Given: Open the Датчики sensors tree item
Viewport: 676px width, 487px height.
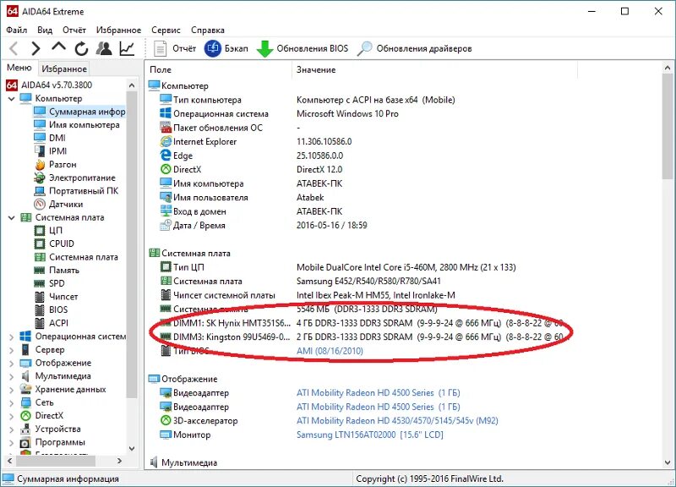Looking at the screenshot, I should click(58, 204).
